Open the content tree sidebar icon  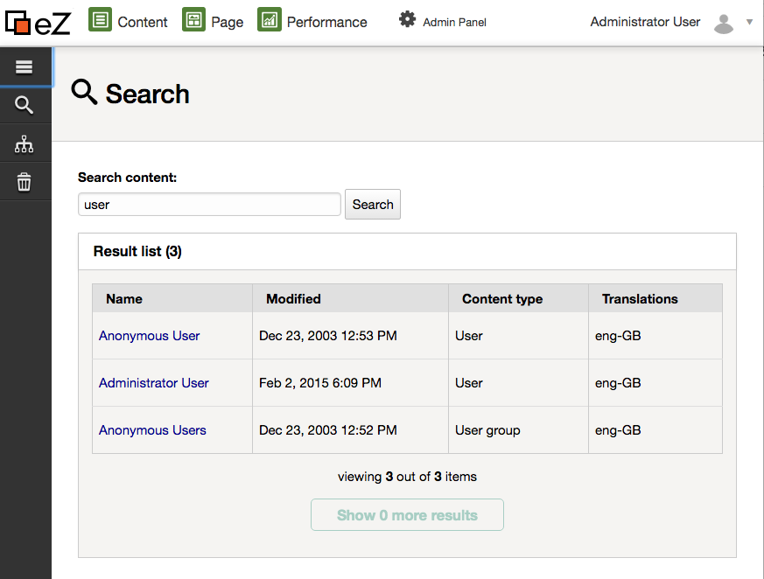(24, 143)
